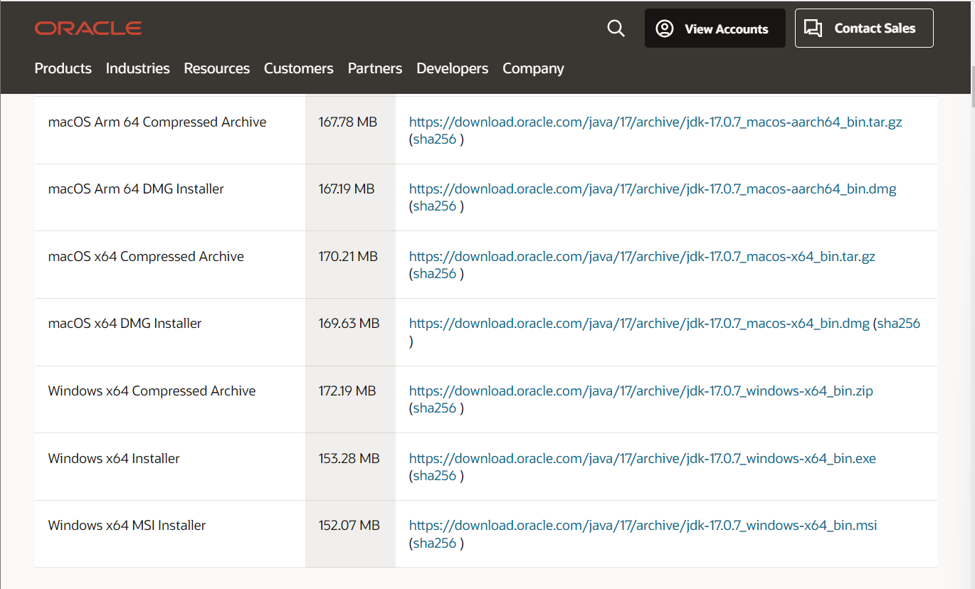Download jdk-17.0.7_macos-aarch64_bin.dmg link
The image size is (975, 589).
click(x=653, y=189)
